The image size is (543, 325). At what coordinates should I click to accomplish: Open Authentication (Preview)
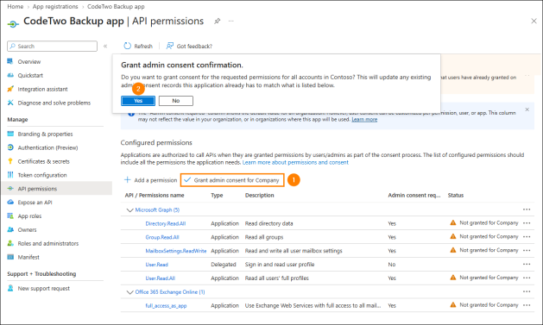tap(47, 147)
